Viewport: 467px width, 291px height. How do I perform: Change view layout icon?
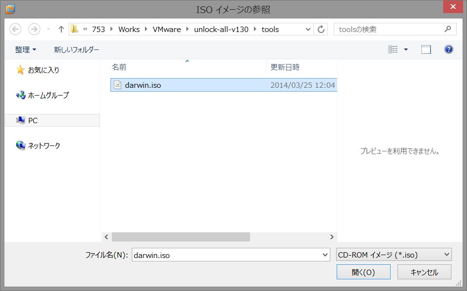pyautogui.click(x=393, y=49)
